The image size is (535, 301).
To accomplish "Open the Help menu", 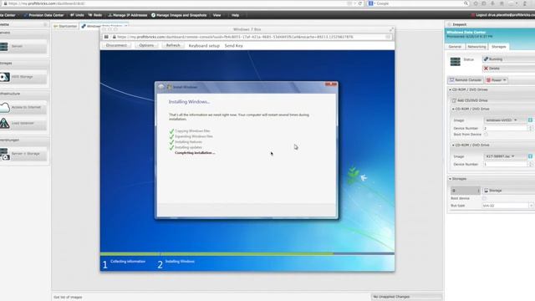I will [x=235, y=15].
